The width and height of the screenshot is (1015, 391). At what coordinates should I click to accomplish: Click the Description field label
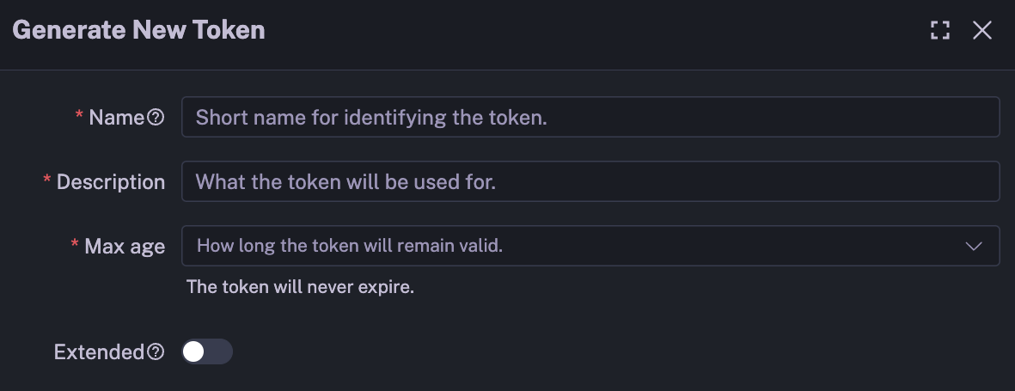[x=111, y=182]
